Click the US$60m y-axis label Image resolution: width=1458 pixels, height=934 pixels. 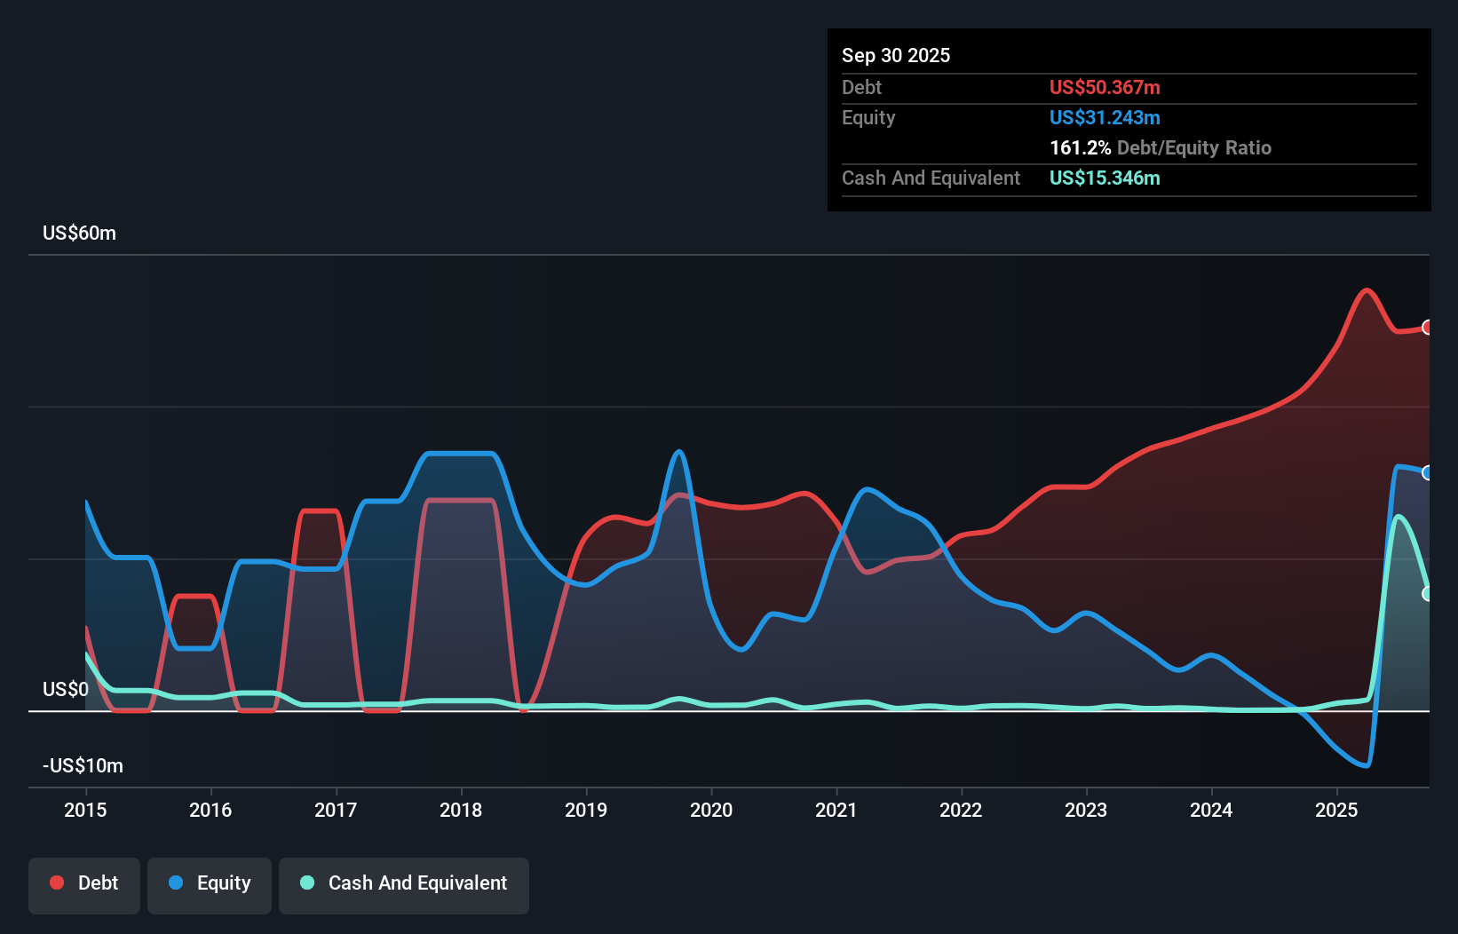[79, 233]
